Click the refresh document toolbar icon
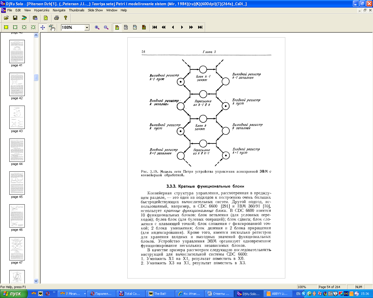The height and width of the screenshot is (298, 373). coord(46,18)
